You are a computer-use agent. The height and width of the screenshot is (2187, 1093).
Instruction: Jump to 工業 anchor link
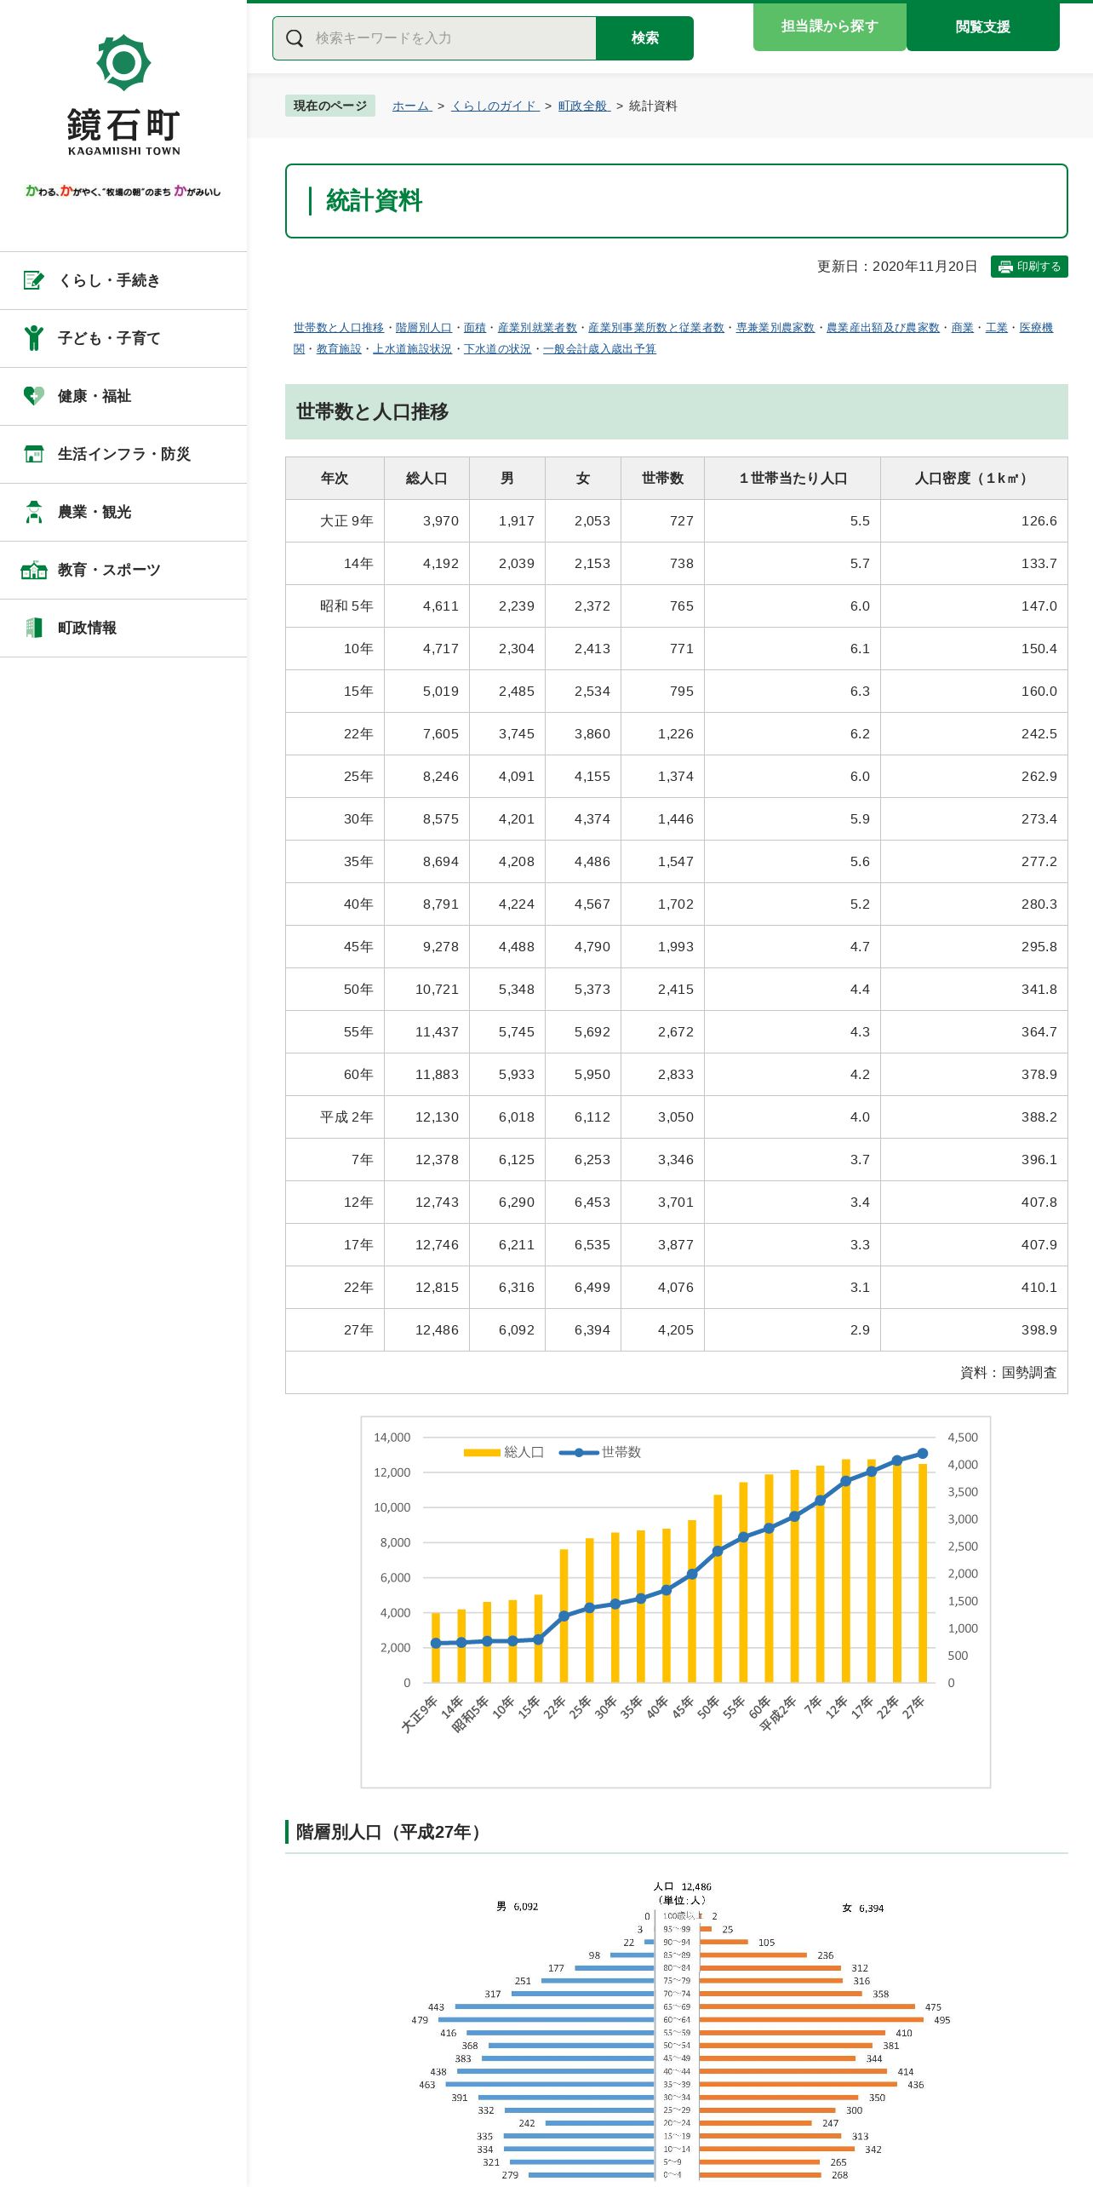pyautogui.click(x=996, y=327)
